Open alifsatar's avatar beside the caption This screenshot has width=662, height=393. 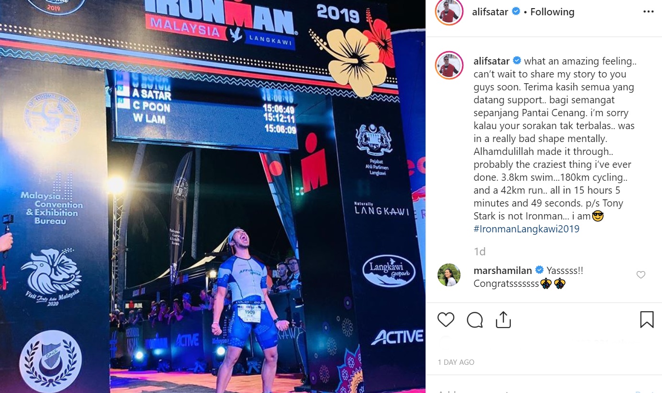click(x=449, y=65)
